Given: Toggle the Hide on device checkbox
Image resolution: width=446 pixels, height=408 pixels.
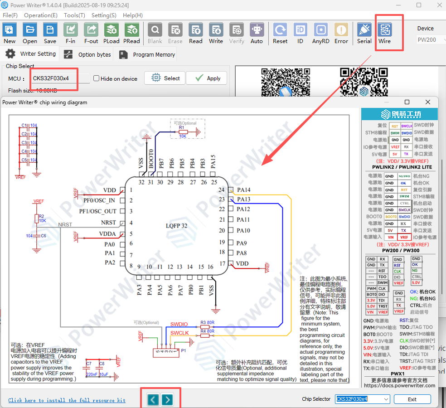Looking at the screenshot, I should pos(97,78).
